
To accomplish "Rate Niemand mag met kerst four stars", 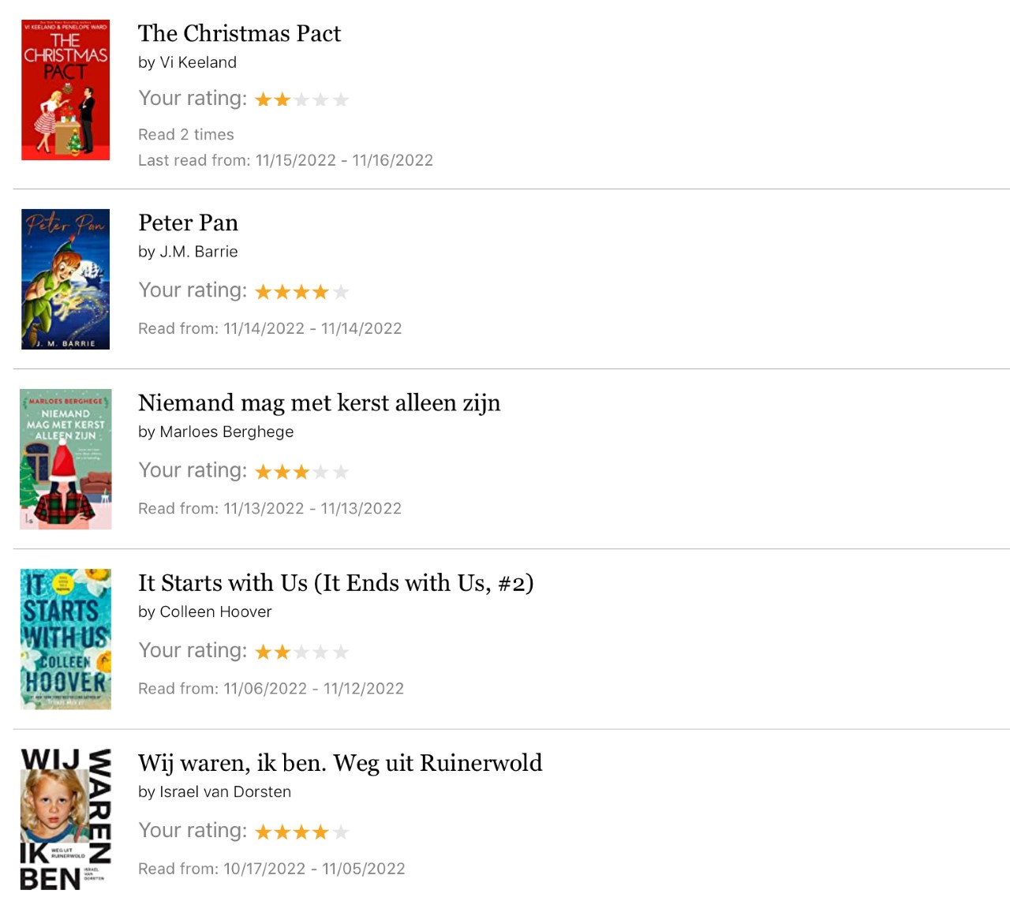I will [x=321, y=472].
